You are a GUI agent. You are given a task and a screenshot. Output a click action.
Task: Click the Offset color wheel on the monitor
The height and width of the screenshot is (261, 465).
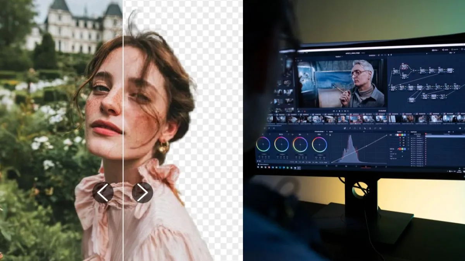[x=319, y=145]
